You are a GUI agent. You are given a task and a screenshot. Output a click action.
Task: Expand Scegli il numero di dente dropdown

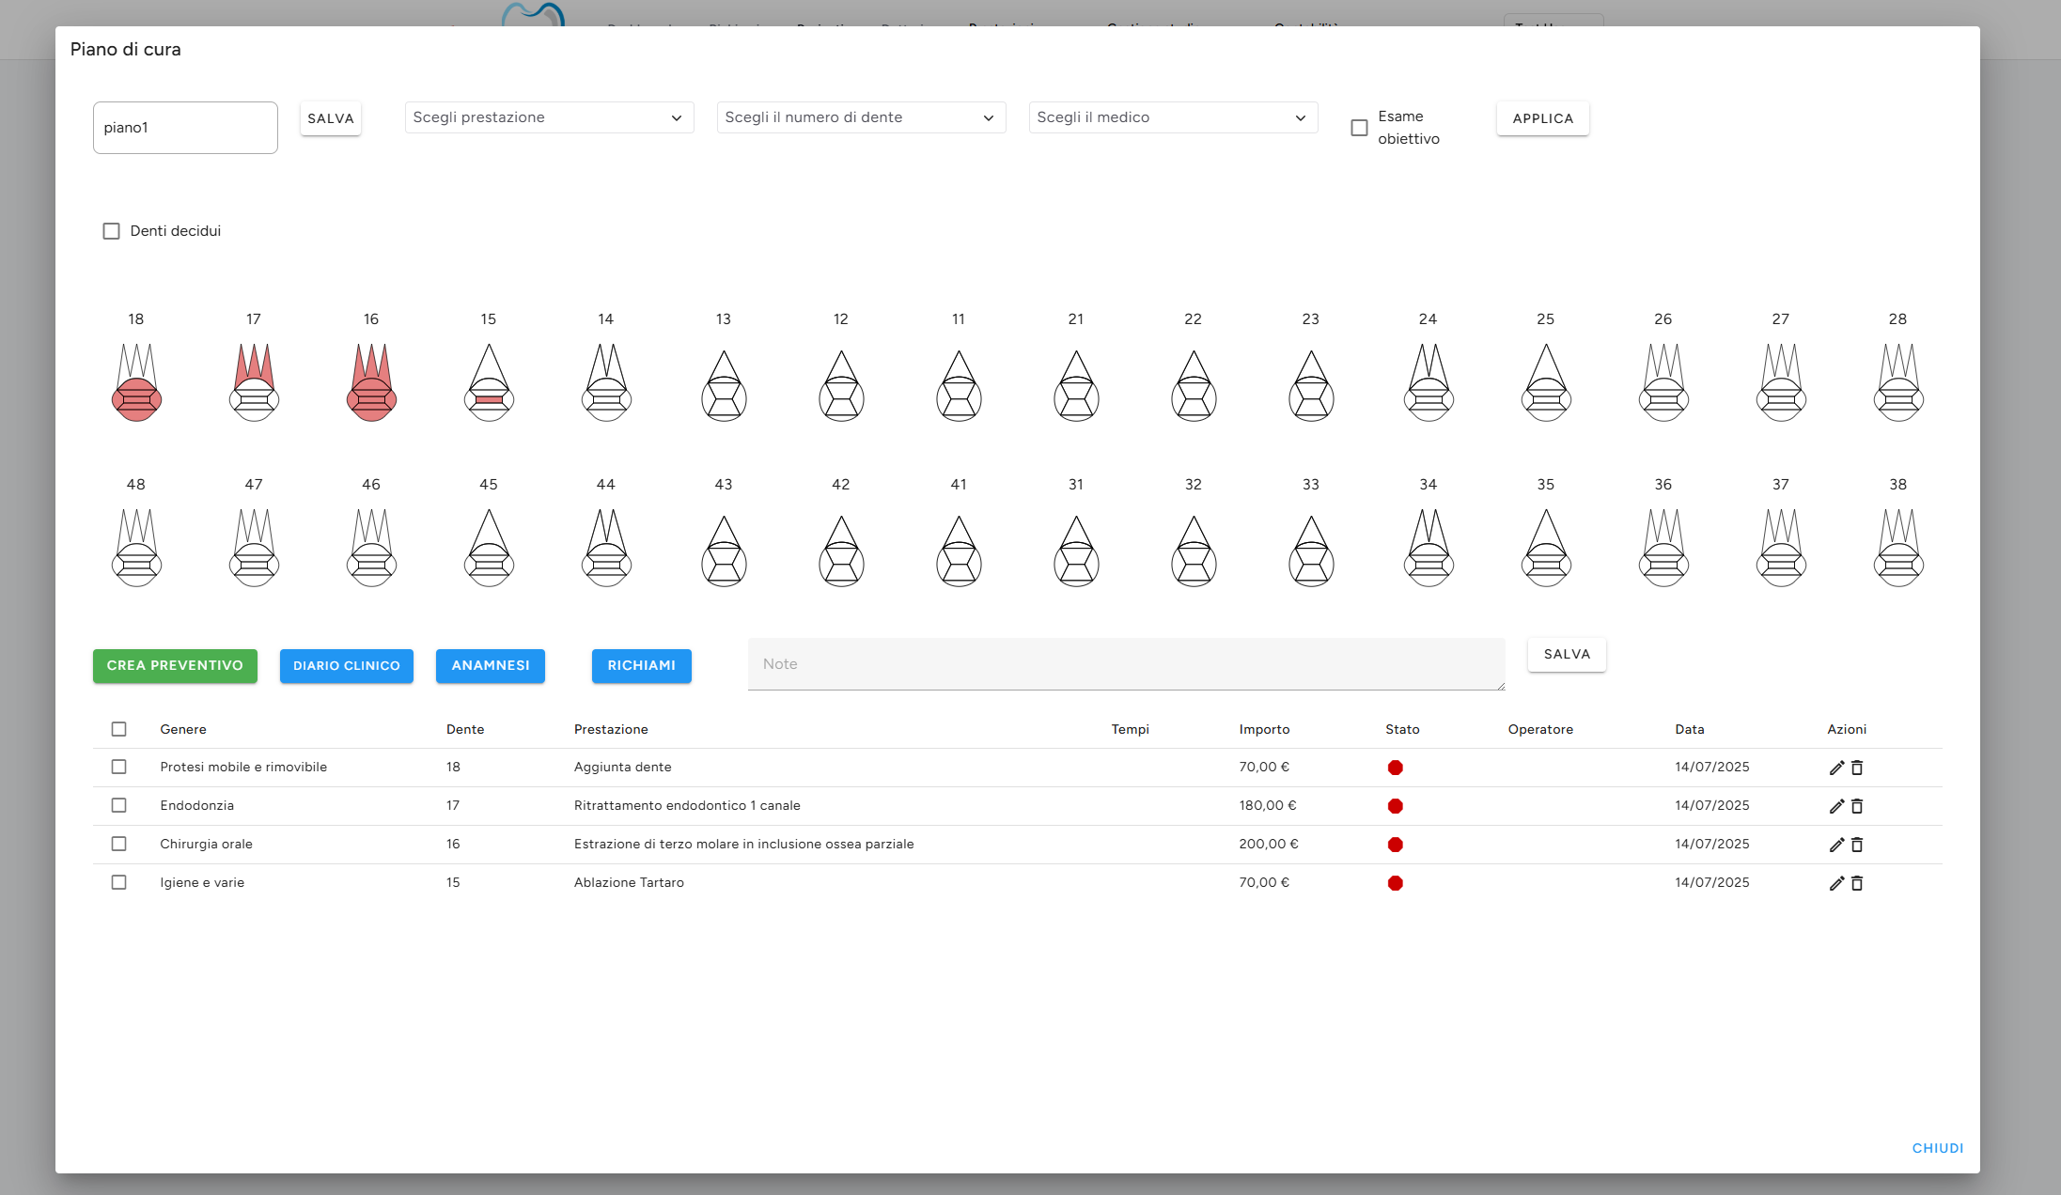click(861, 117)
